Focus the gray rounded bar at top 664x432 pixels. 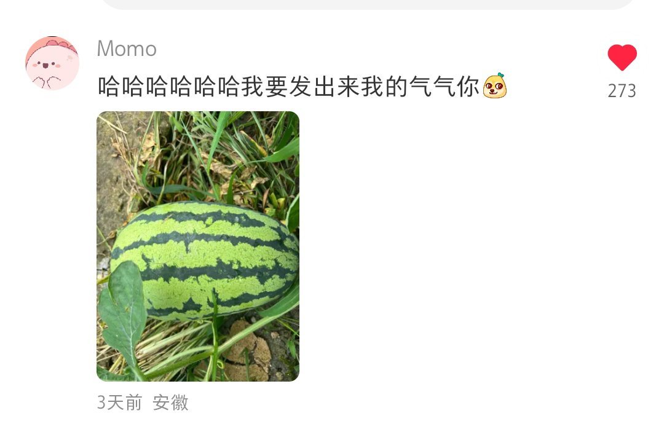(368, 4)
